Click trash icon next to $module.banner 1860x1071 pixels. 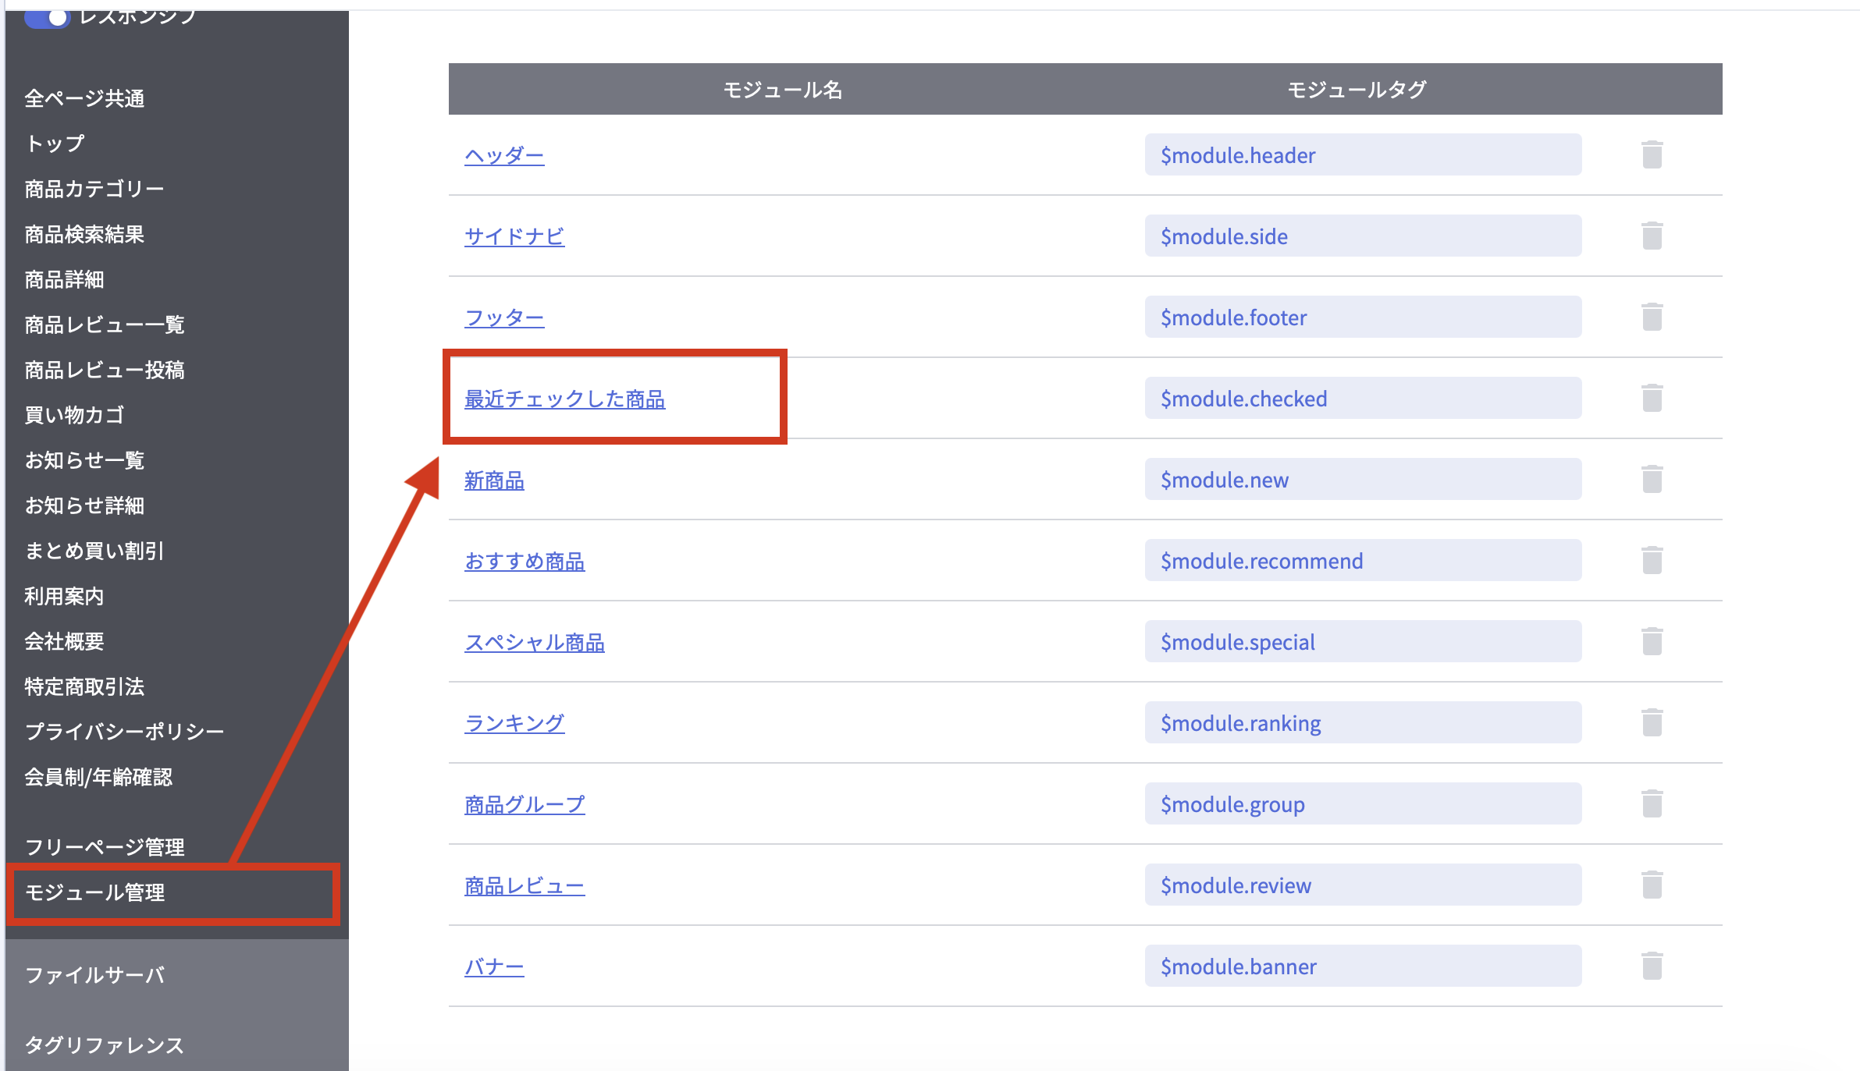[x=1652, y=966]
